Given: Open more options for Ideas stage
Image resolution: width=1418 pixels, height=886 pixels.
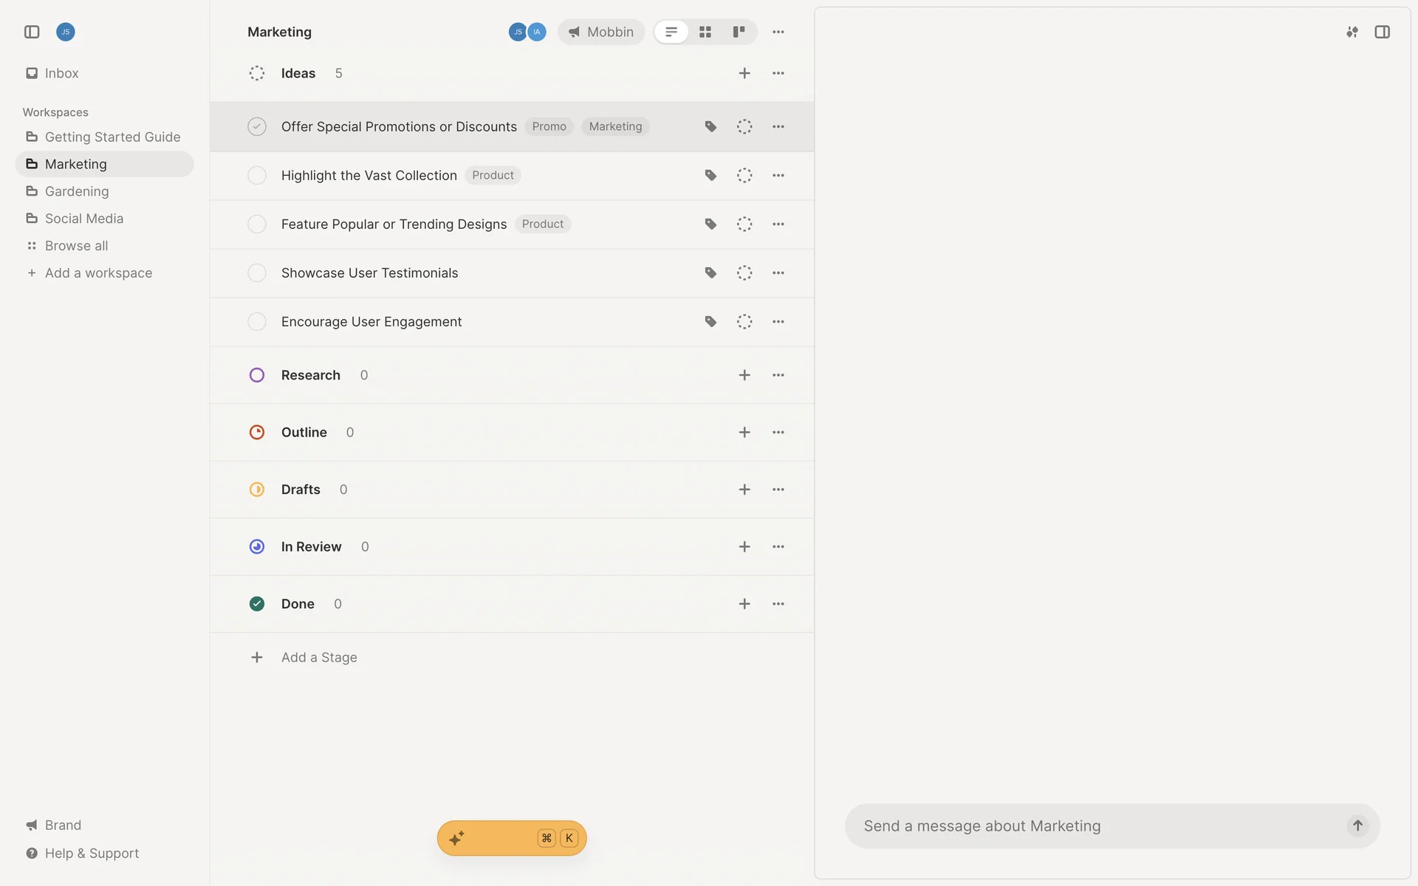Looking at the screenshot, I should [778, 73].
